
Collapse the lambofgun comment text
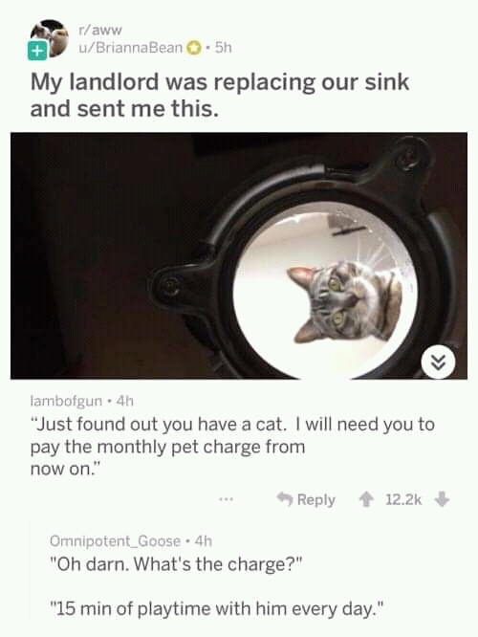(x=232, y=447)
